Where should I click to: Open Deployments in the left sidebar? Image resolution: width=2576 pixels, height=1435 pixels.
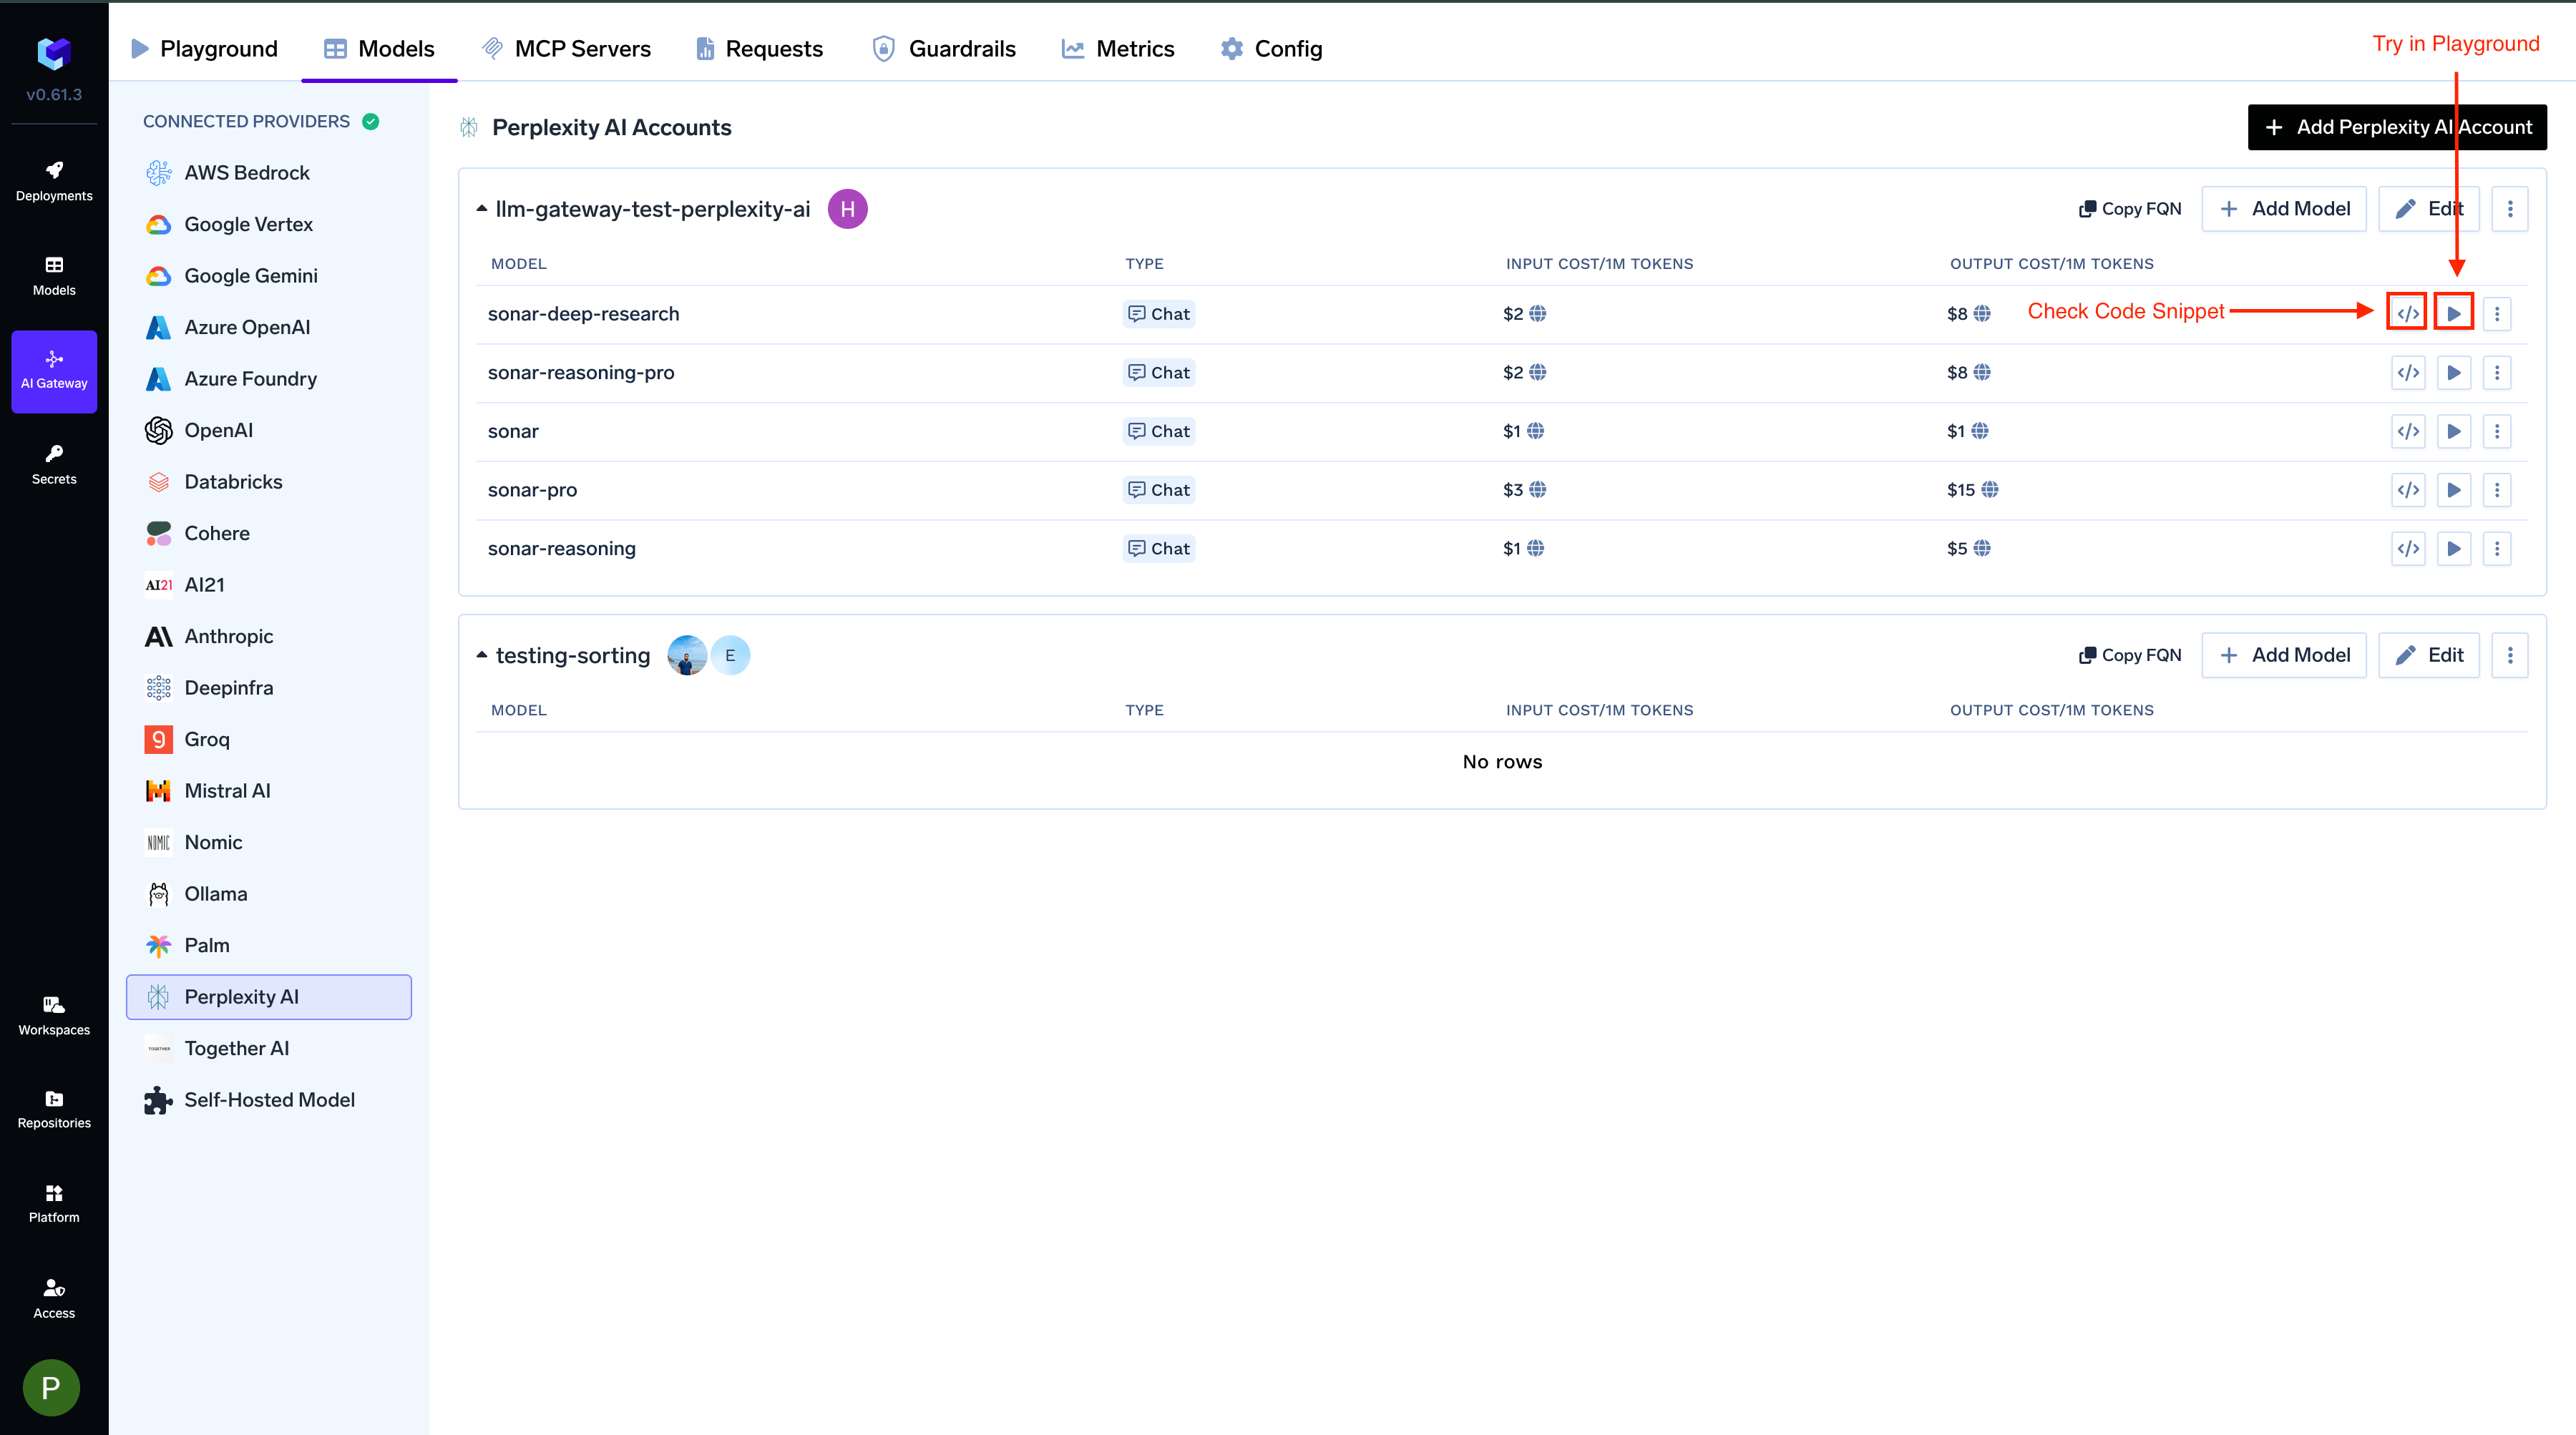[54, 181]
